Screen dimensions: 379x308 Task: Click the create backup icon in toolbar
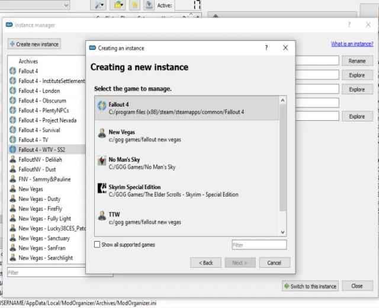point(149,5)
